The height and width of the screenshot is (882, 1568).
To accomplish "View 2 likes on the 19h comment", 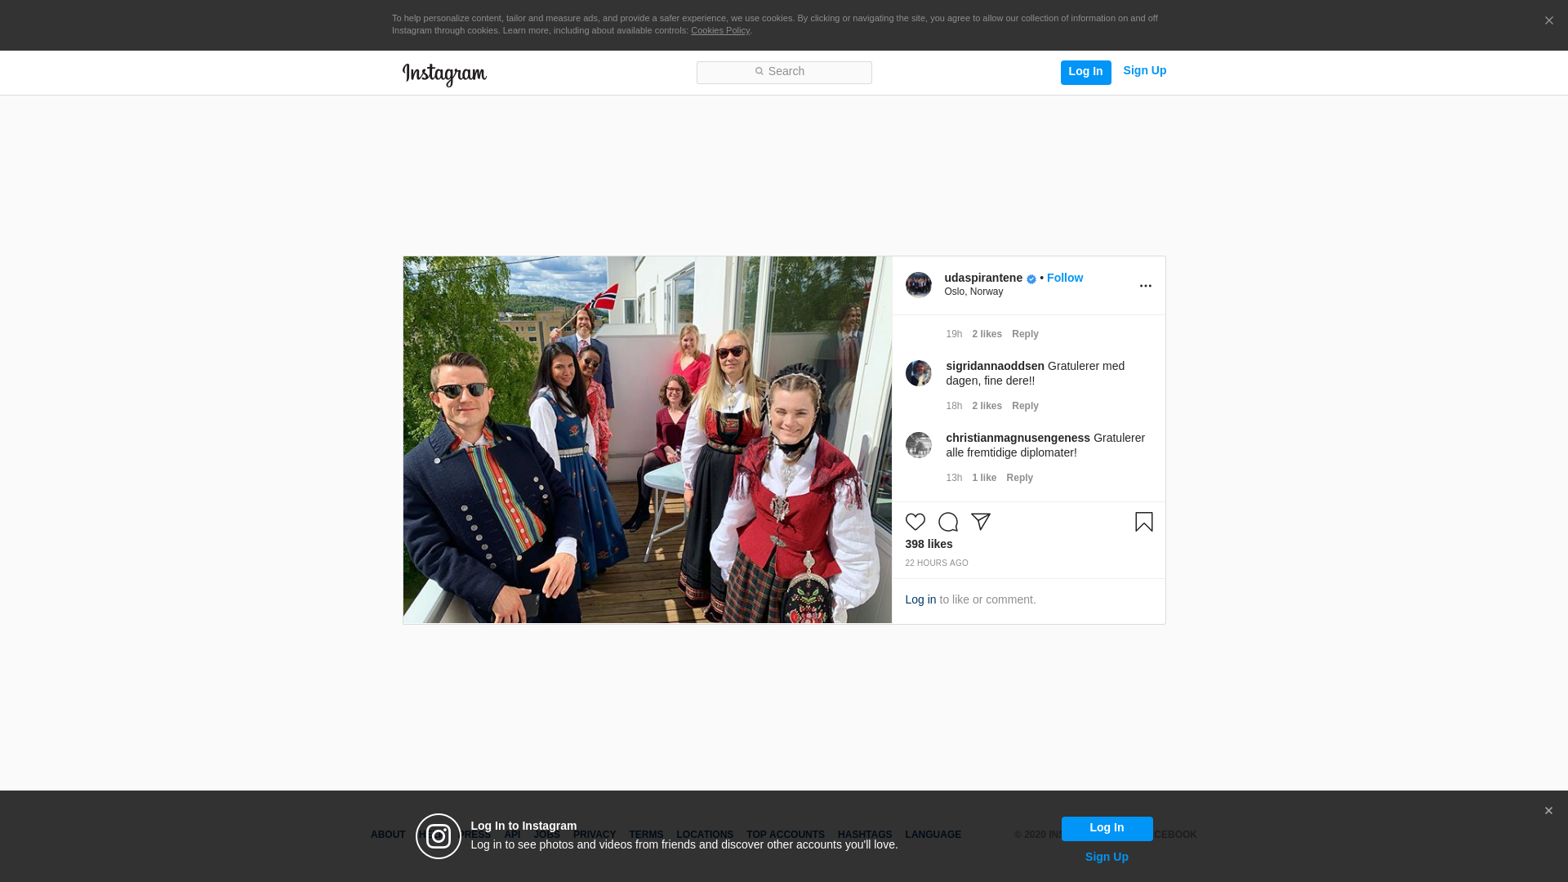I will click(987, 334).
